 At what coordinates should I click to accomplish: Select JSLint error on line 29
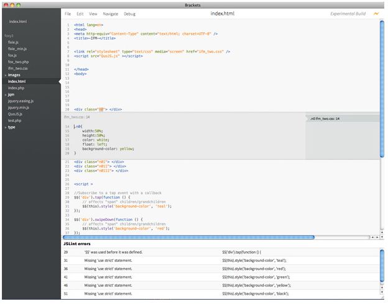coord(220,252)
